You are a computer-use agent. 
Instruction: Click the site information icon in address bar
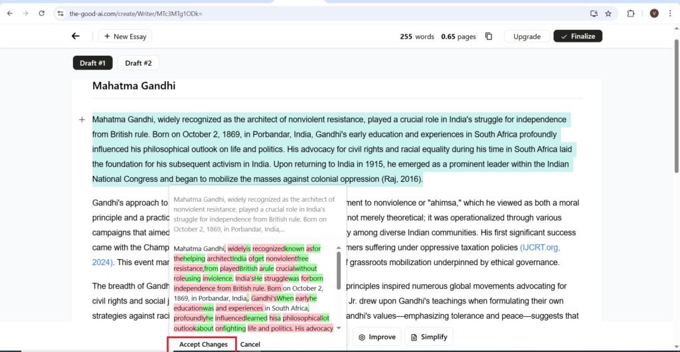pyautogui.click(x=60, y=13)
